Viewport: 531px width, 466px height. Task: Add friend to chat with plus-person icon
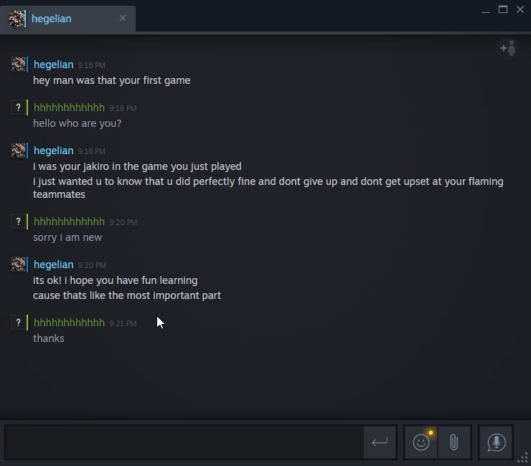(508, 48)
